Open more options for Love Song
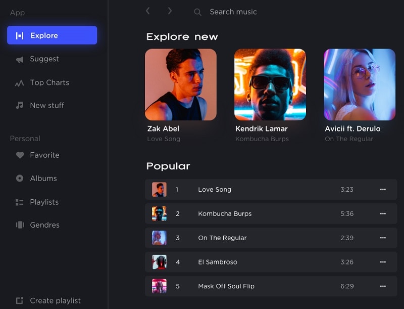 (383, 189)
